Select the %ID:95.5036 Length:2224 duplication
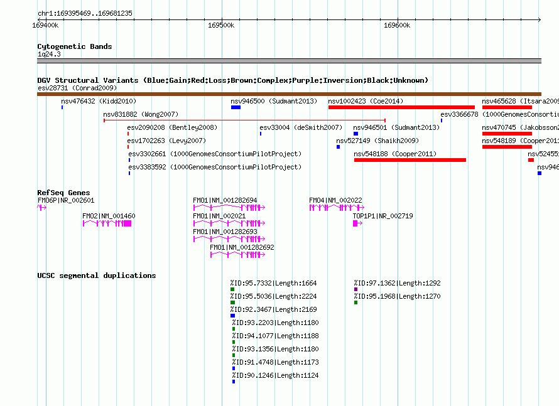The width and height of the screenshot is (559, 406). 233,302
